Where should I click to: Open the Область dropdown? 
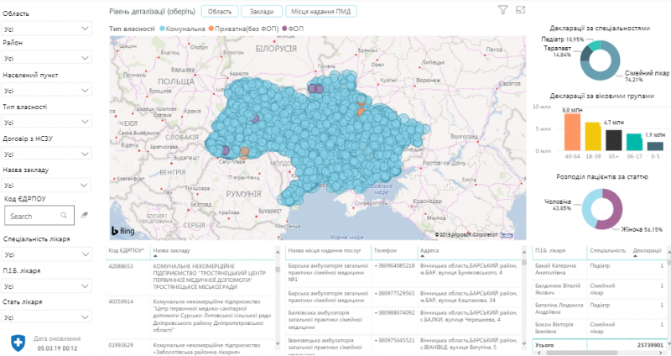coord(47,29)
